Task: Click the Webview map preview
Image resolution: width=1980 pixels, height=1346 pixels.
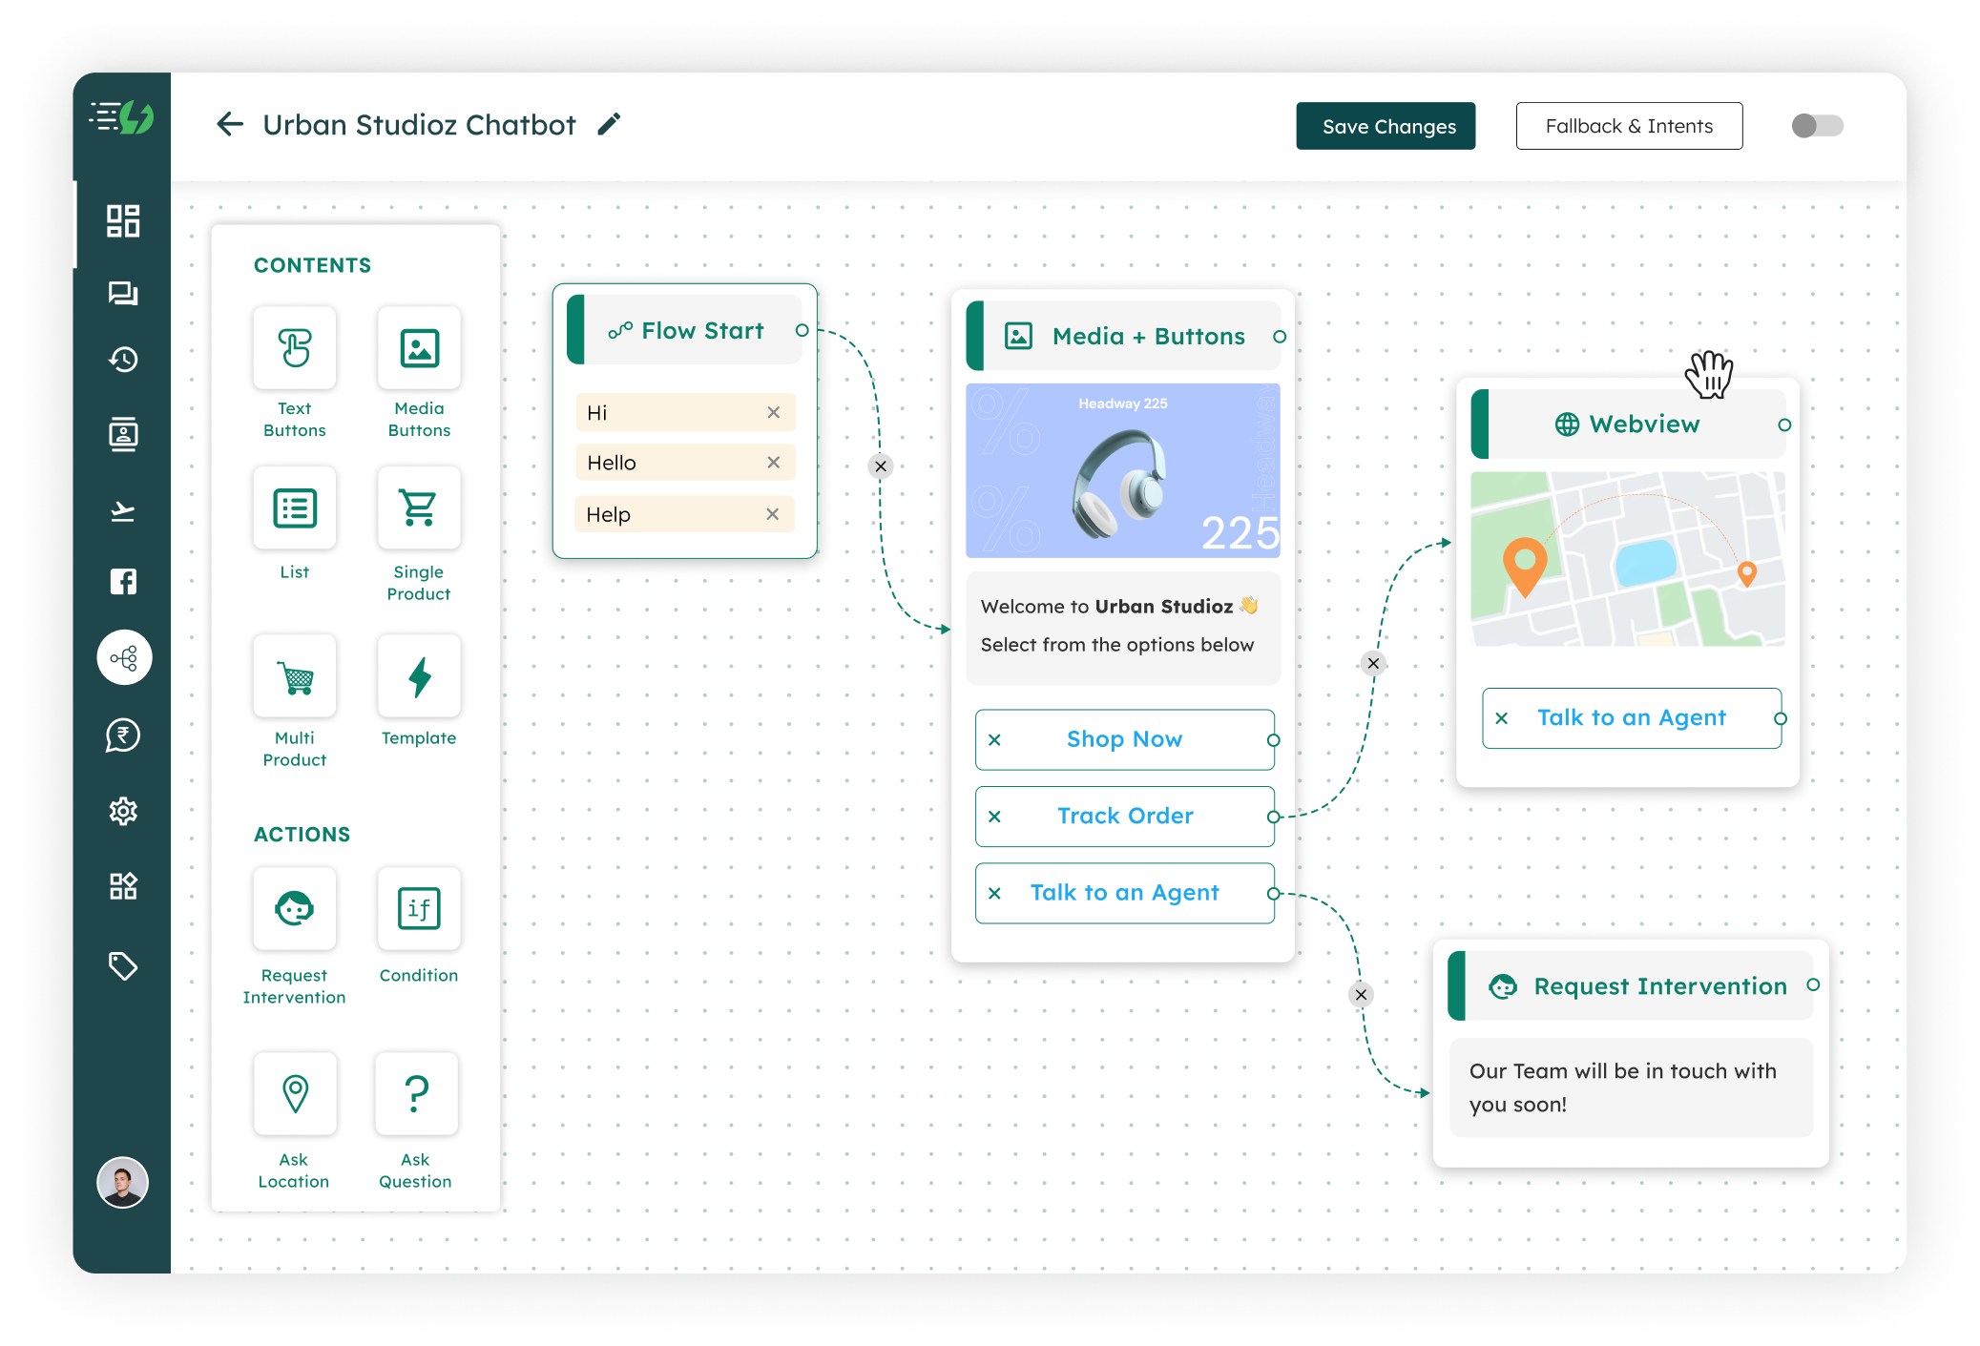Action: [x=1628, y=559]
